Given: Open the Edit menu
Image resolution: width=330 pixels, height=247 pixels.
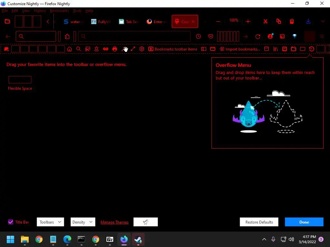Looking at the screenshot, I should click(x=15, y=11).
